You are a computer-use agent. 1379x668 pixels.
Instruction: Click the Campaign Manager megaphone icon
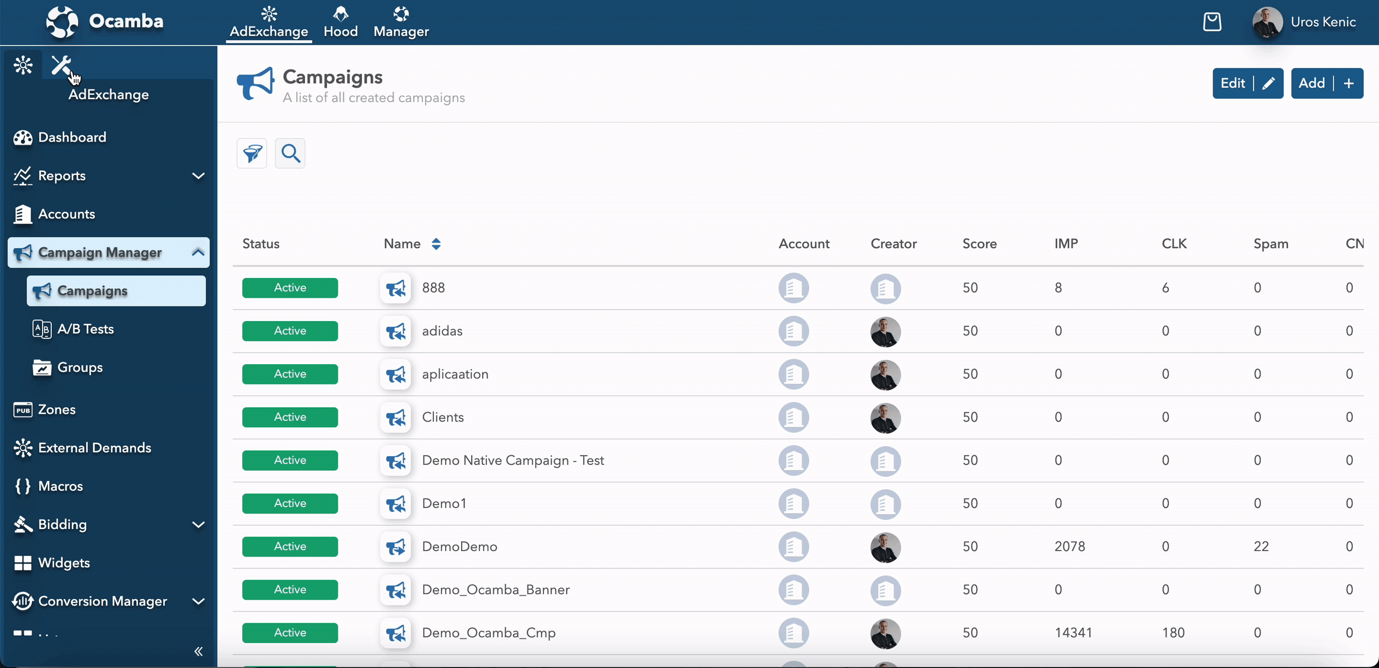click(x=23, y=252)
